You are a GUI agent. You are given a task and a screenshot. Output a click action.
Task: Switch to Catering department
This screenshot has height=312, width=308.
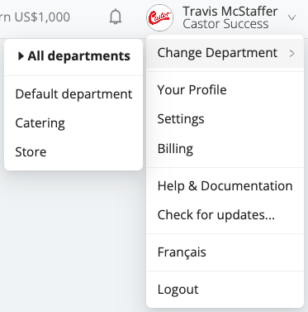(x=73, y=123)
